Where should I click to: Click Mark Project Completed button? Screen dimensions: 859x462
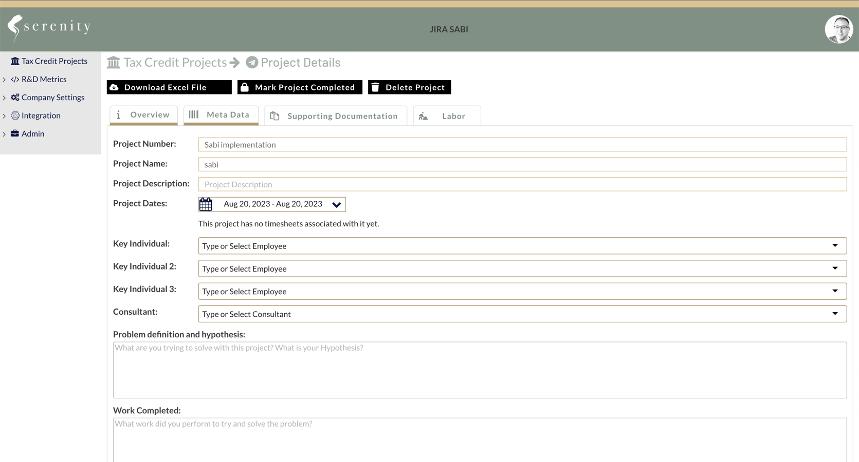300,87
